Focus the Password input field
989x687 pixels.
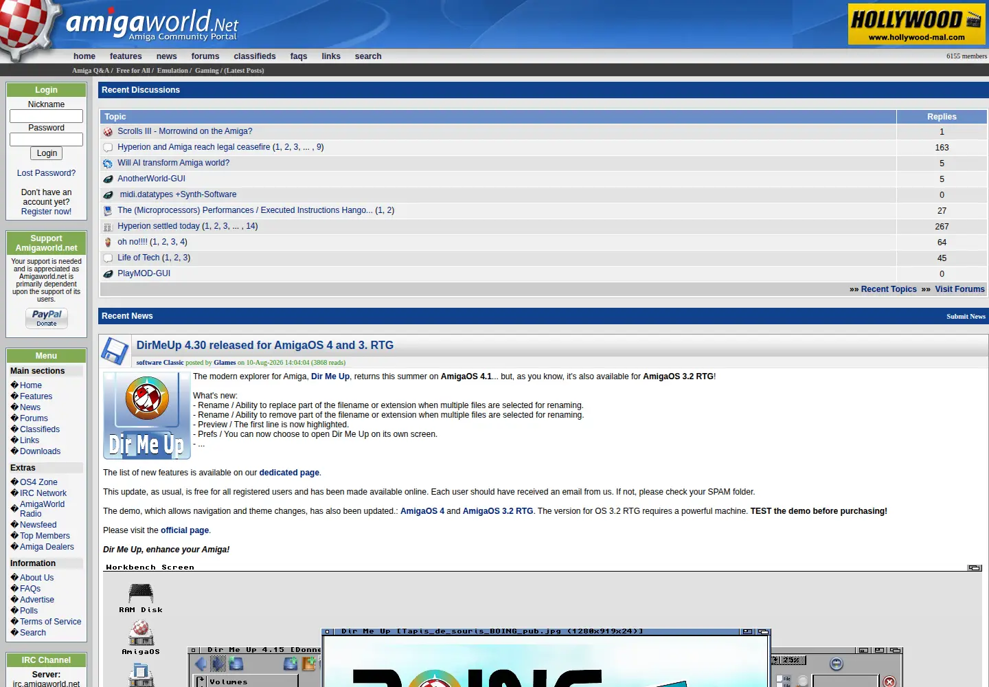click(x=46, y=139)
